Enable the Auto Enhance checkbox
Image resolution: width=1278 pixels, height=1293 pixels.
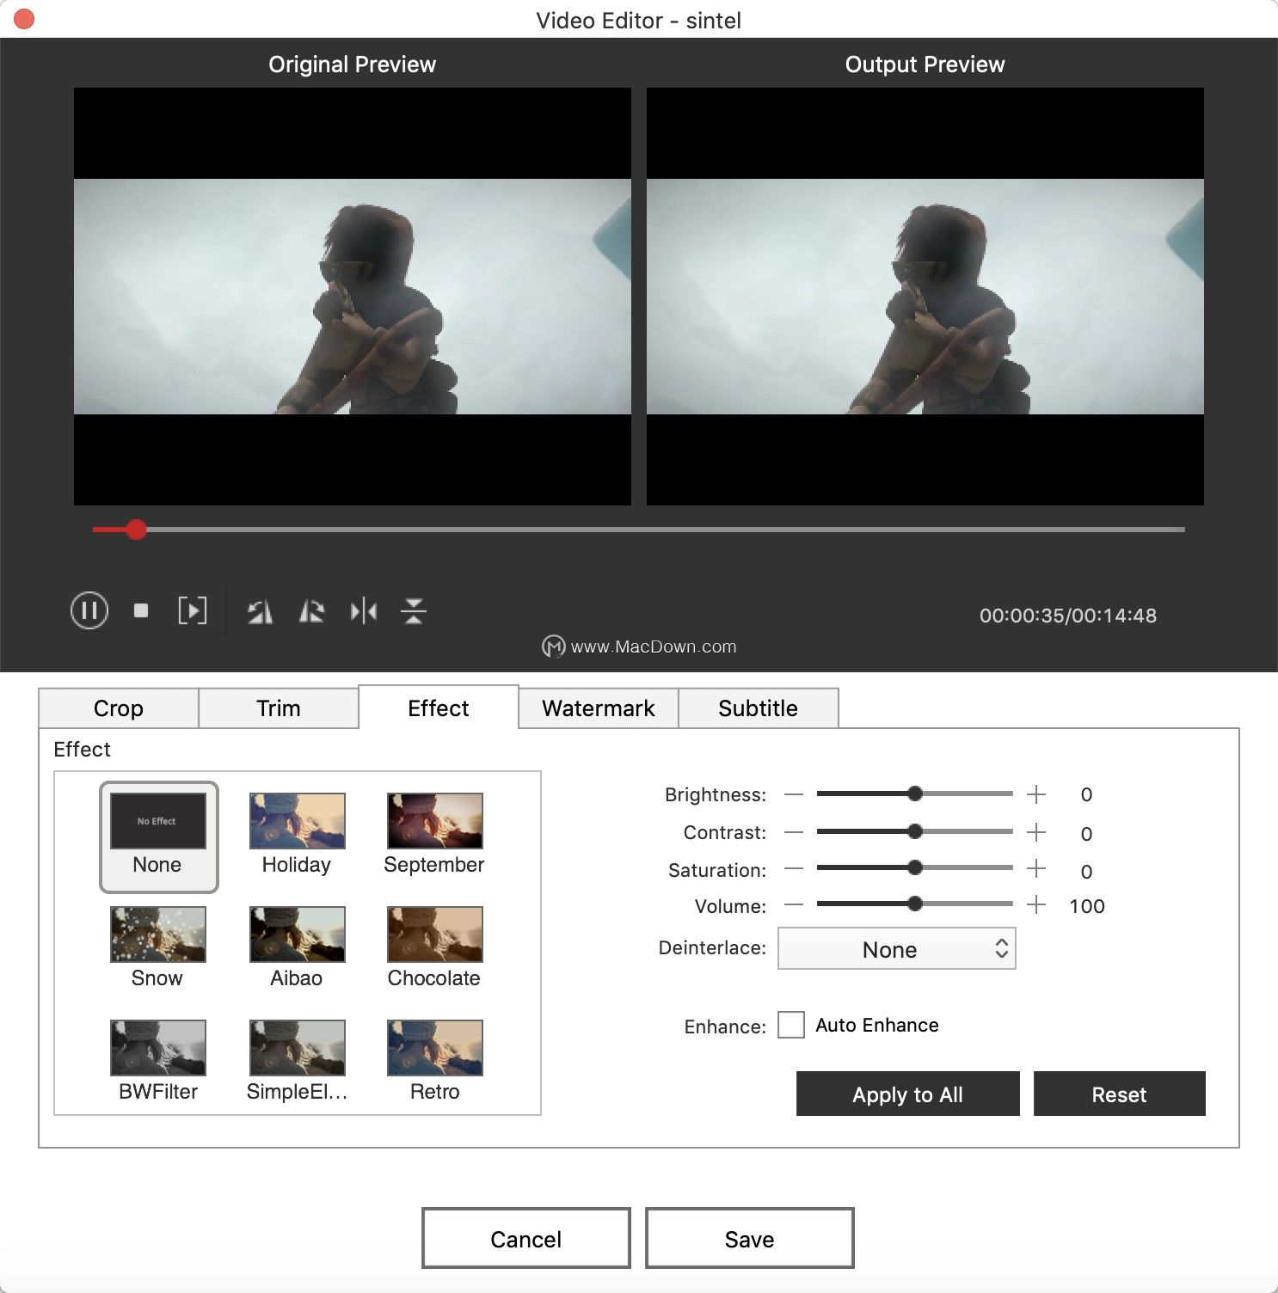click(791, 1025)
